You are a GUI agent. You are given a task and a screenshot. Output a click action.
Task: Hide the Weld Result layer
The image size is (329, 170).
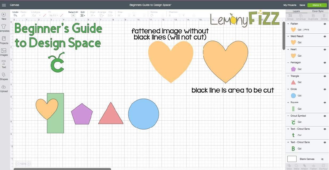(325, 37)
